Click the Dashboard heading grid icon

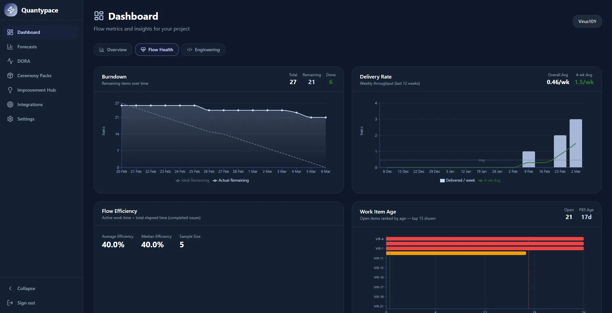[x=99, y=16]
